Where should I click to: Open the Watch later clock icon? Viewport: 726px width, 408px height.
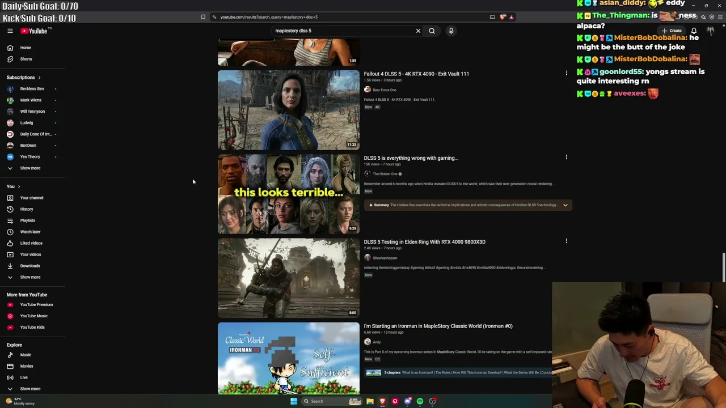[10, 232]
